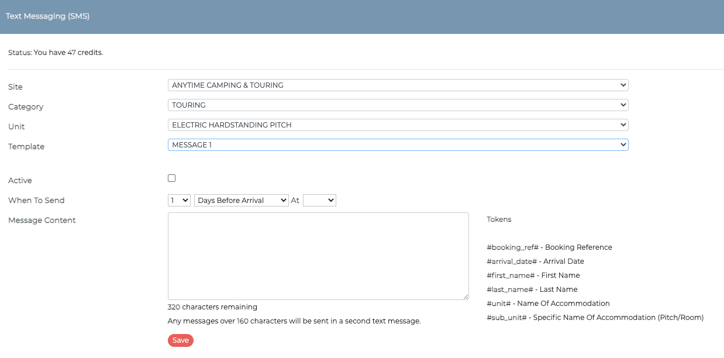The width and height of the screenshot is (724, 358).
Task: Open the send time dropdown after At
Action: (x=319, y=201)
